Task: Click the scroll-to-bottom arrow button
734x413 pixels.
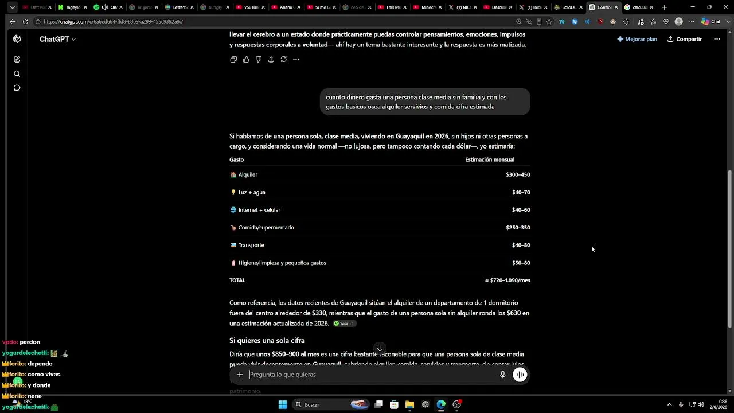Action: 380,348
